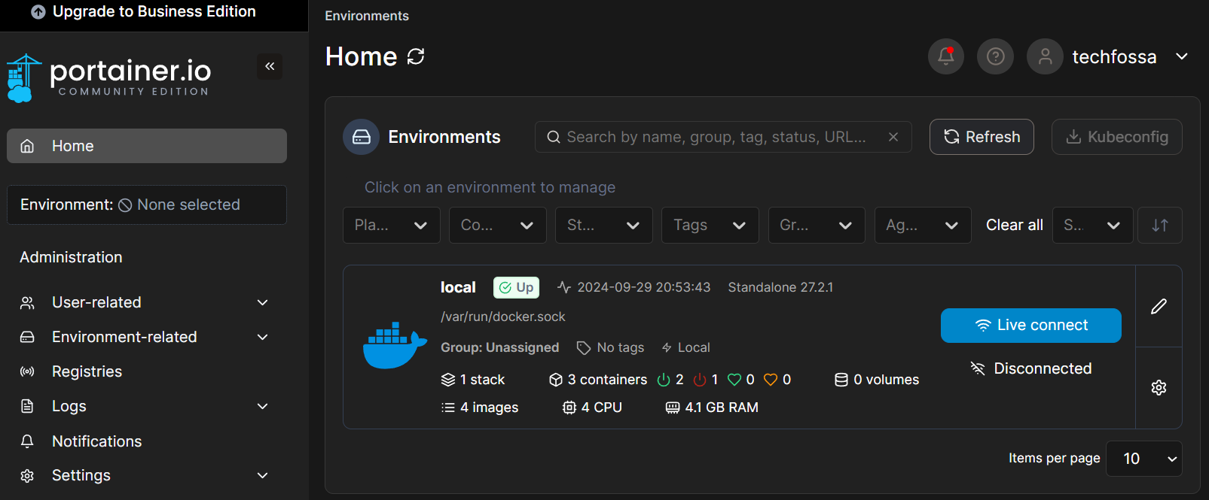Clear the search field with X icon

pyautogui.click(x=893, y=137)
